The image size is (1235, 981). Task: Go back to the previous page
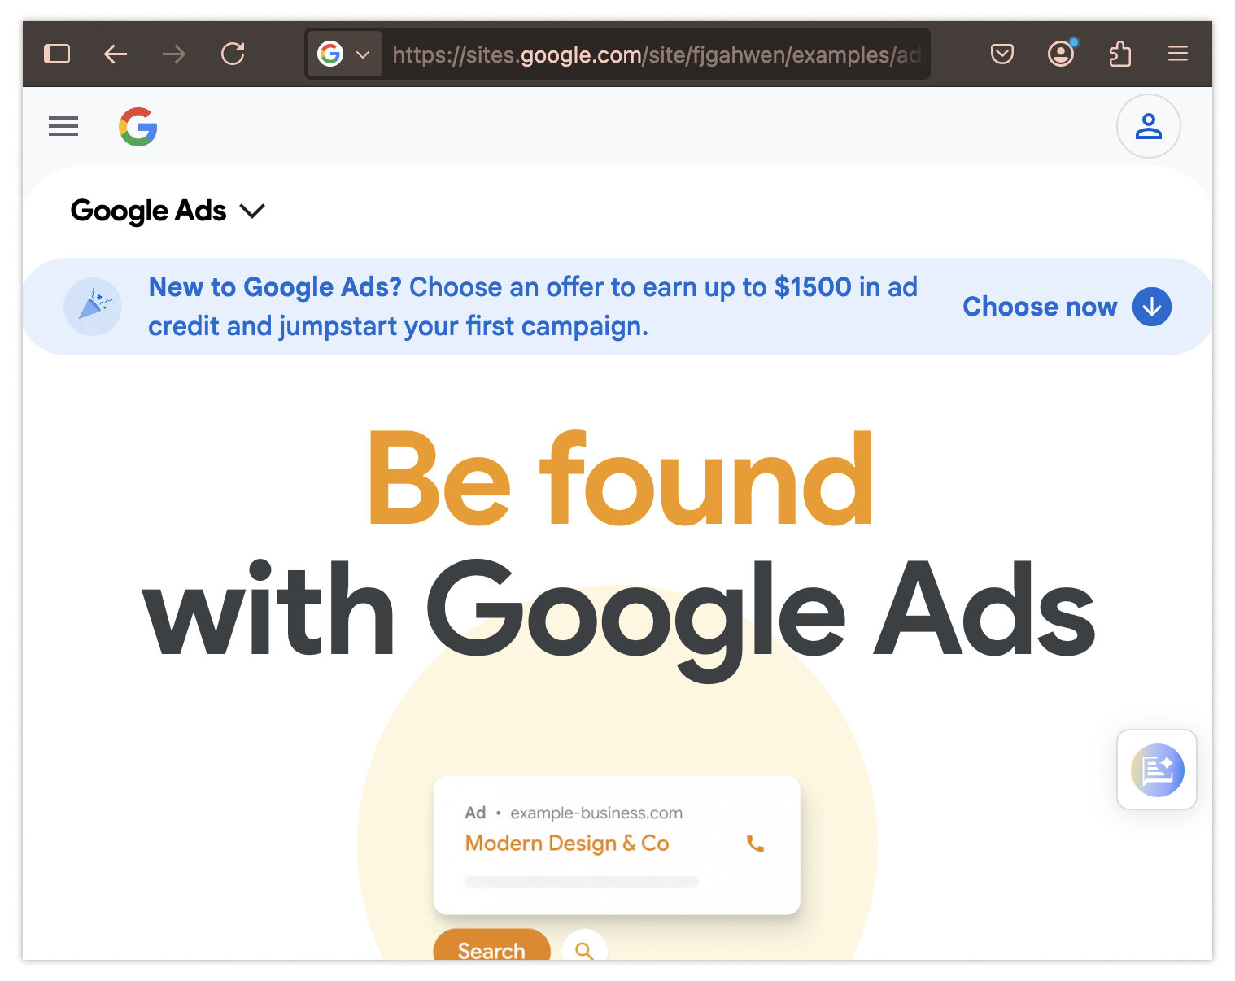116,54
